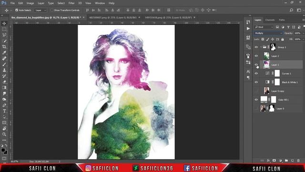Delete layer using the trash icon
Viewport: 305px width, 172px height.
pos(298,161)
